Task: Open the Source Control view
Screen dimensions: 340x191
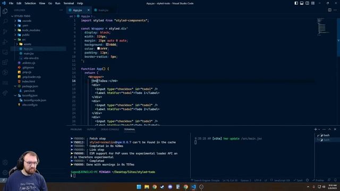Action: (5, 32)
